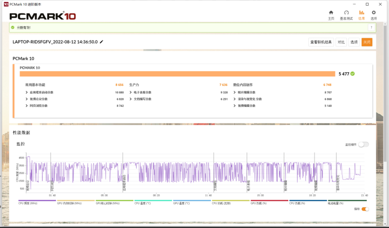Toggle the 指标 markers switch off
389x228 pixels.
coord(365,209)
